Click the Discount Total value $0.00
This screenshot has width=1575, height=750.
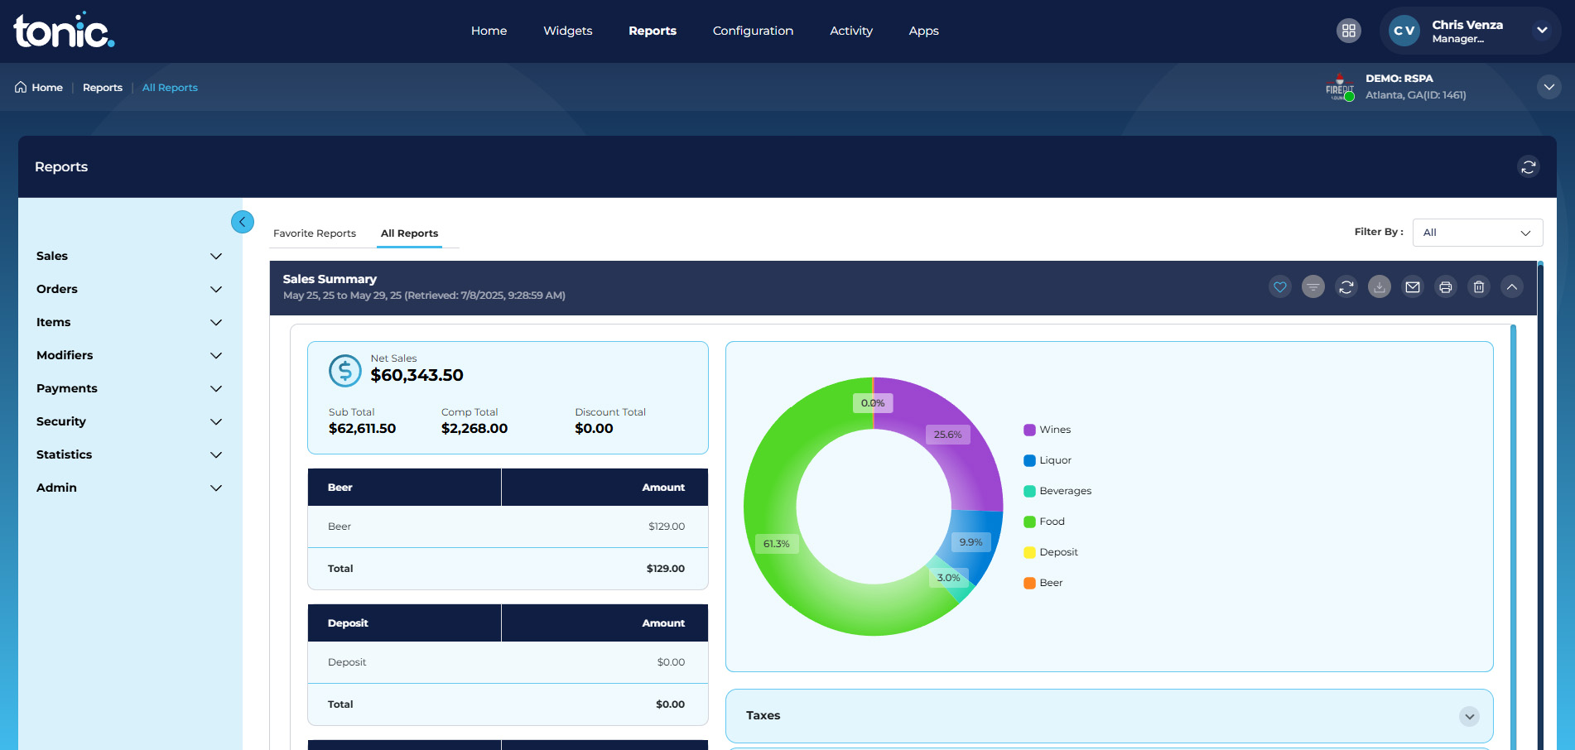point(594,429)
